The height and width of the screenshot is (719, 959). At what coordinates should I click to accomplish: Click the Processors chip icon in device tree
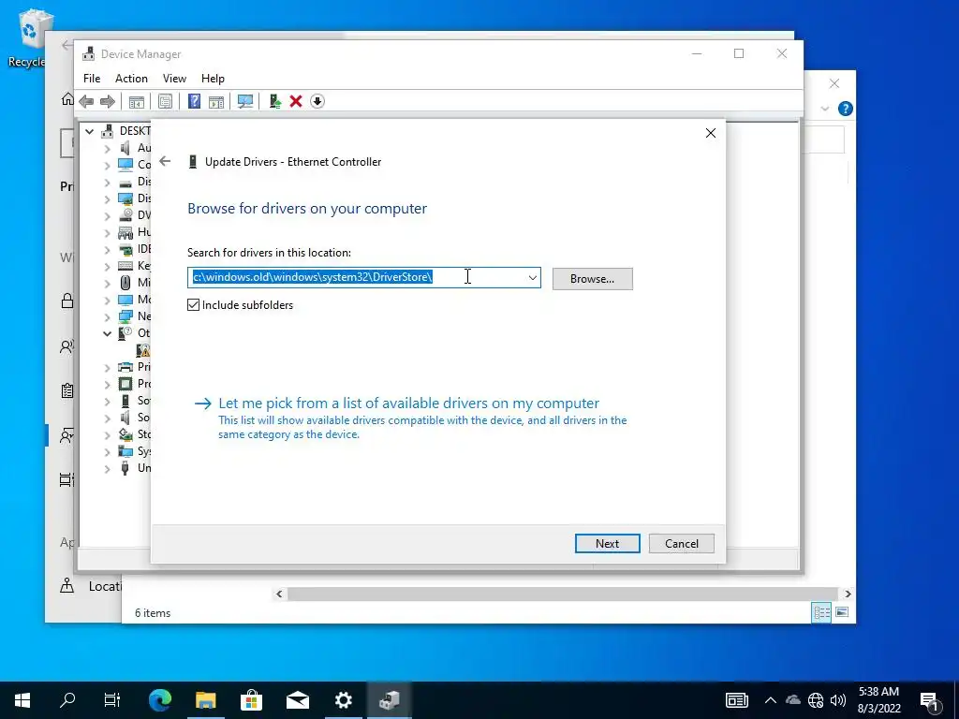pyautogui.click(x=125, y=384)
